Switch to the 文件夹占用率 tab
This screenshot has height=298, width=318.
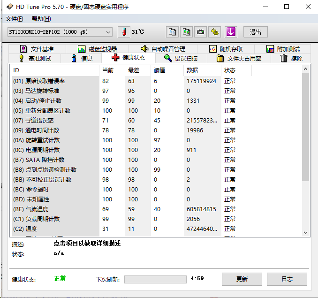tap(239, 58)
